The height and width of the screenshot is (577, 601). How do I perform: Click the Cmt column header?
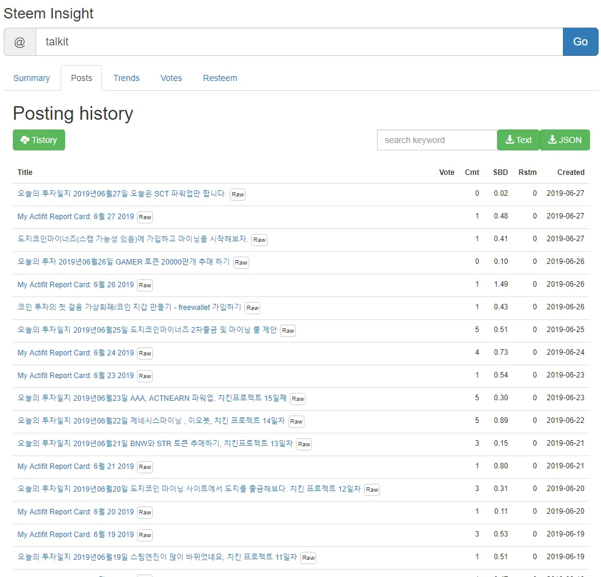pos(472,172)
